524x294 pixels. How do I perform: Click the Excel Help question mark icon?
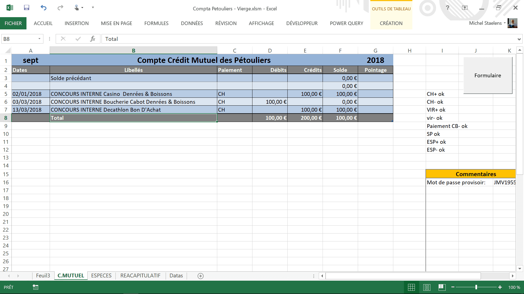pos(448,8)
